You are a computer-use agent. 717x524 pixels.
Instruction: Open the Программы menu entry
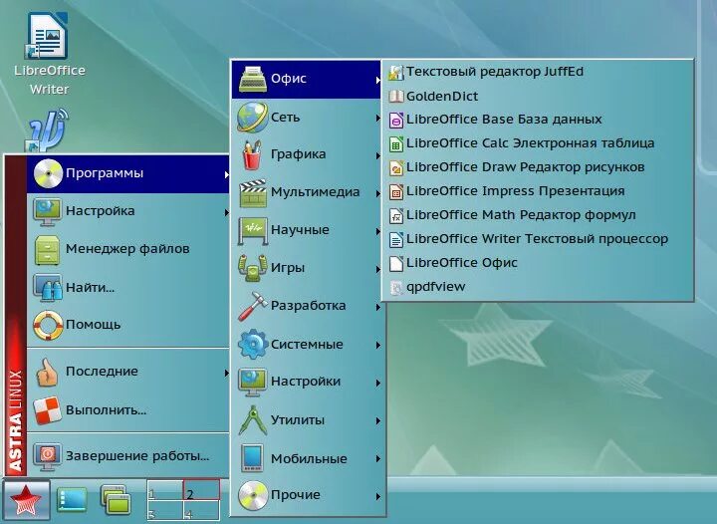pyautogui.click(x=128, y=173)
